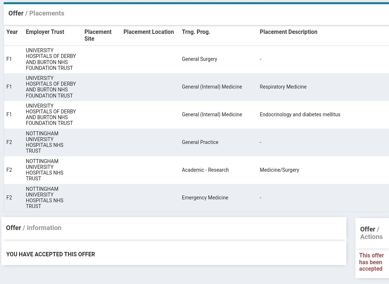The width and height of the screenshot is (389, 284).
Task: Click the F2 year cell for Academic Research
Action: click(9, 170)
